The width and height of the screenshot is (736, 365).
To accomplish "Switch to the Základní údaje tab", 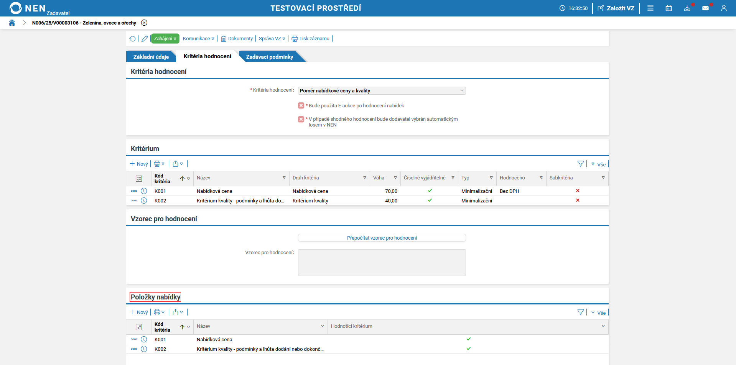I will [151, 57].
